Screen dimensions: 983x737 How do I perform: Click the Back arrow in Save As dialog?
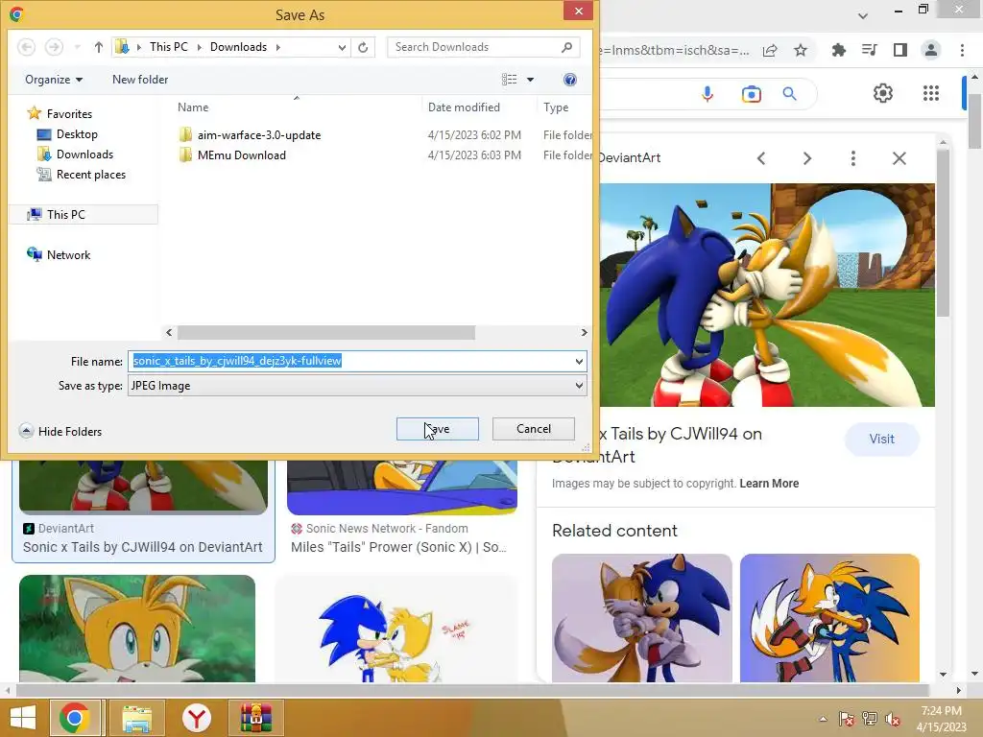pyautogui.click(x=26, y=47)
